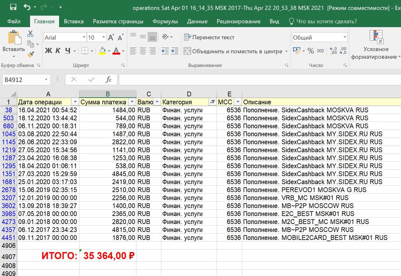Click the text orientation icon

click(x=165, y=37)
